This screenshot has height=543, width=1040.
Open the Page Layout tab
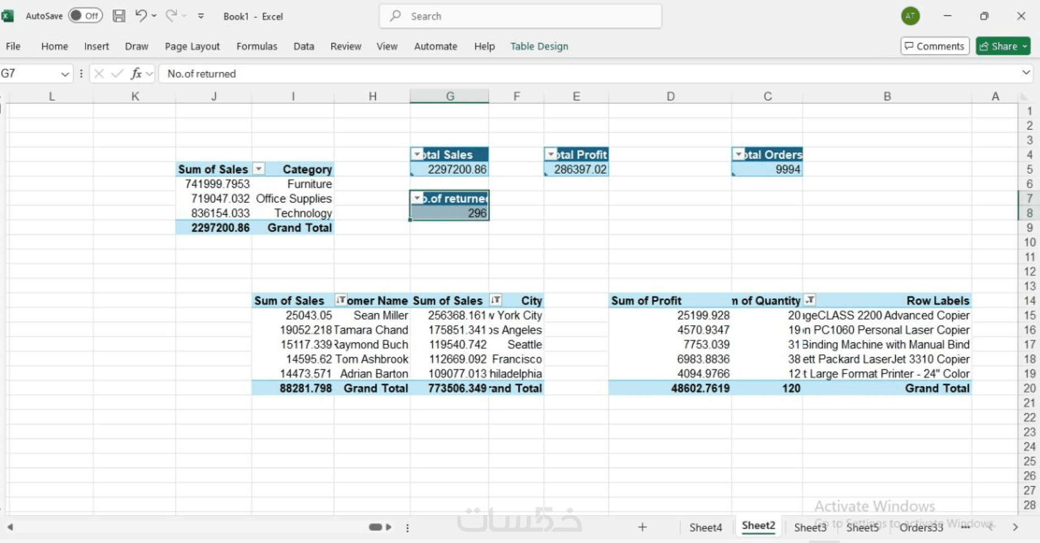pos(192,46)
